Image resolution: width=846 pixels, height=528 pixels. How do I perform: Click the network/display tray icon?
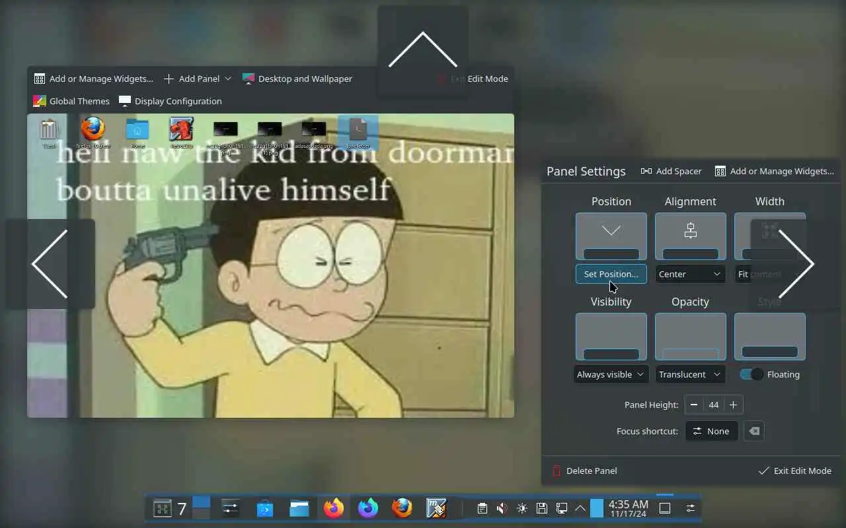tap(561, 508)
